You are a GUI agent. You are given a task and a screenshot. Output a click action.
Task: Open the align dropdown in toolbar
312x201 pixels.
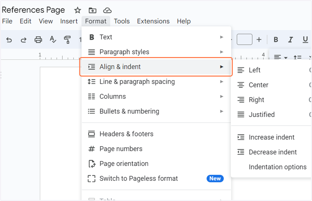pos(281,57)
